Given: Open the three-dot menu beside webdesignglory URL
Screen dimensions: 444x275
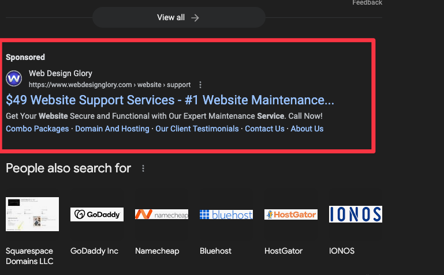Looking at the screenshot, I should (x=200, y=85).
